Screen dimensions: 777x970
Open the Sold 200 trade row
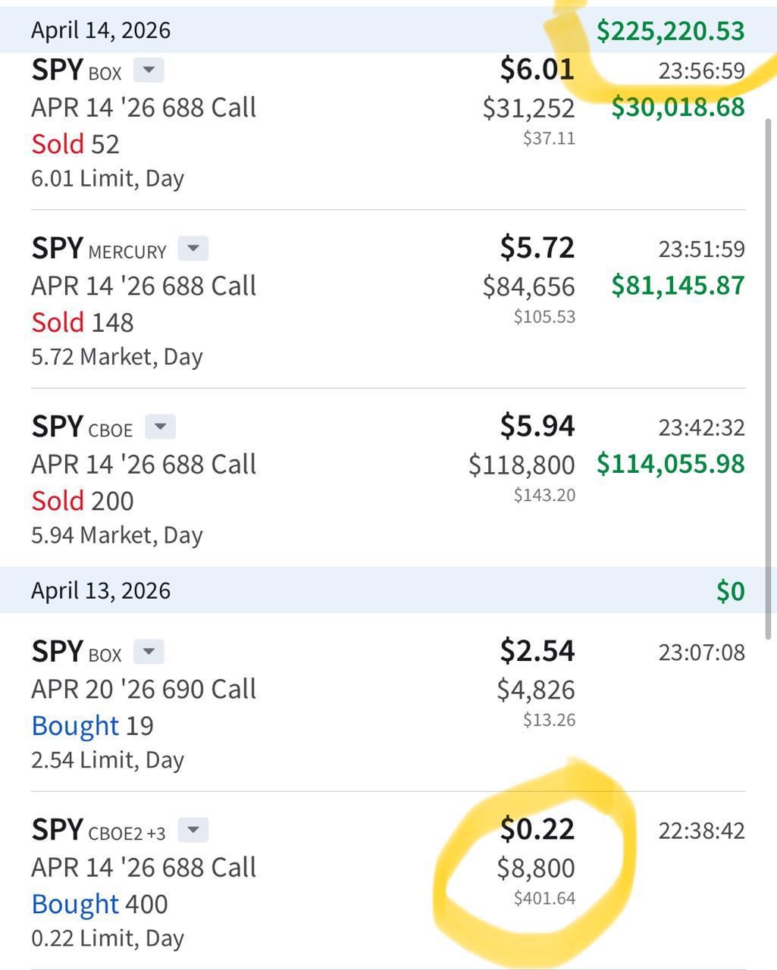(83, 501)
